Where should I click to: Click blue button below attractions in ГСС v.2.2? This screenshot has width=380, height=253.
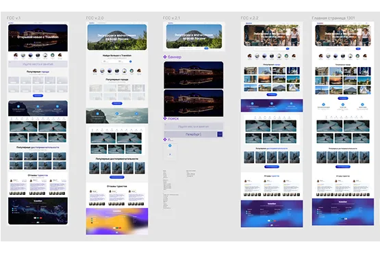point(272,167)
